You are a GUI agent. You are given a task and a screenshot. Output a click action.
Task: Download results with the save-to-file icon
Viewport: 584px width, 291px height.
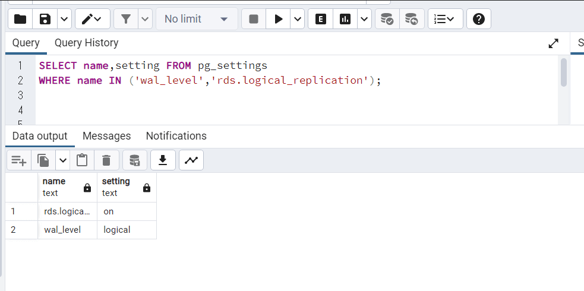pyautogui.click(x=162, y=160)
